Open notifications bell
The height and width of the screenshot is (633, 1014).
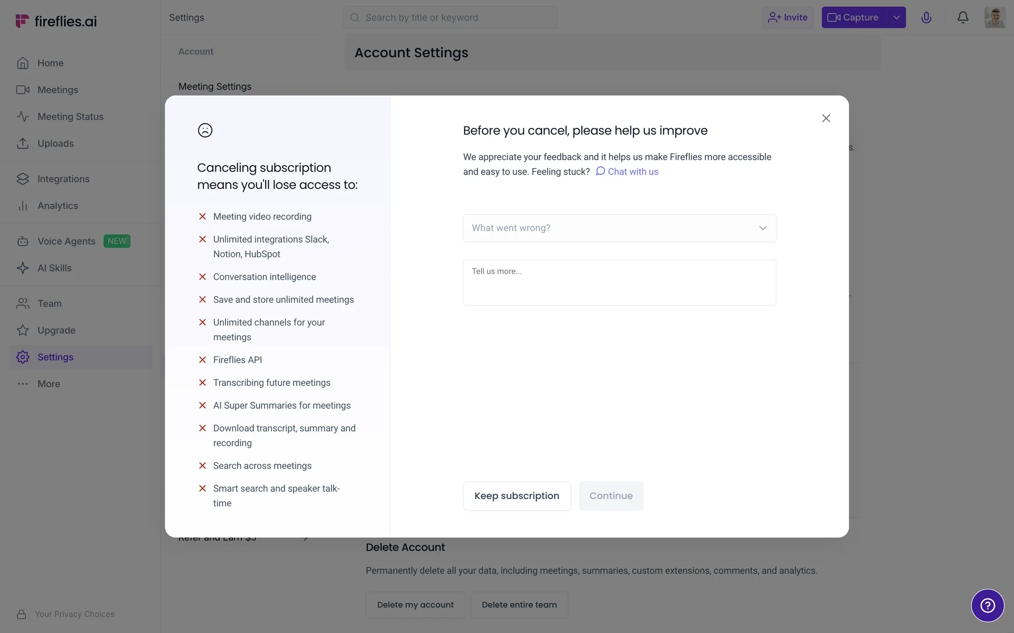(x=963, y=17)
